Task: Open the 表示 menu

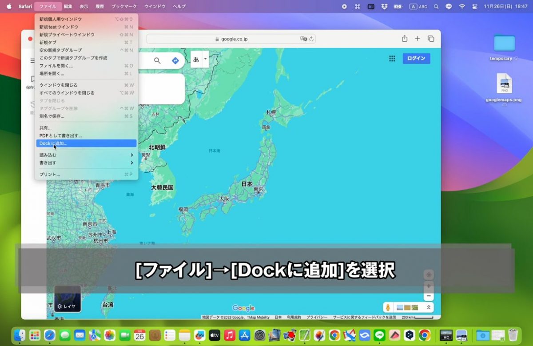Action: (x=84, y=7)
